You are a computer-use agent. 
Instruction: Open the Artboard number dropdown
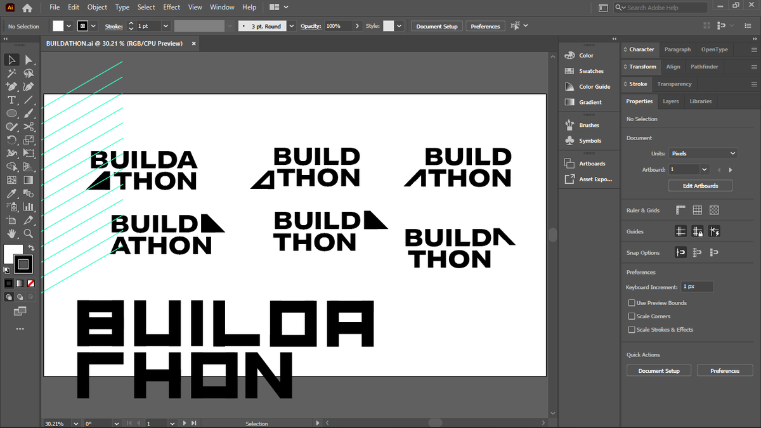pos(705,170)
